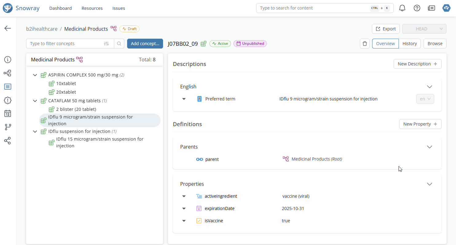
Task: Open the HEAD version dropdown
Action: point(424,29)
